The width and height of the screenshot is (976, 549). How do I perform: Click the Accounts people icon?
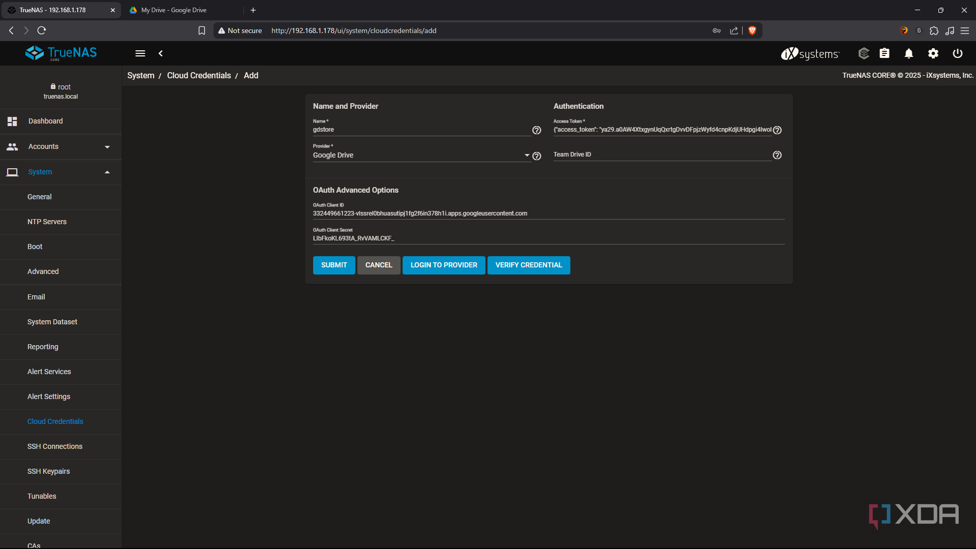pyautogui.click(x=12, y=146)
